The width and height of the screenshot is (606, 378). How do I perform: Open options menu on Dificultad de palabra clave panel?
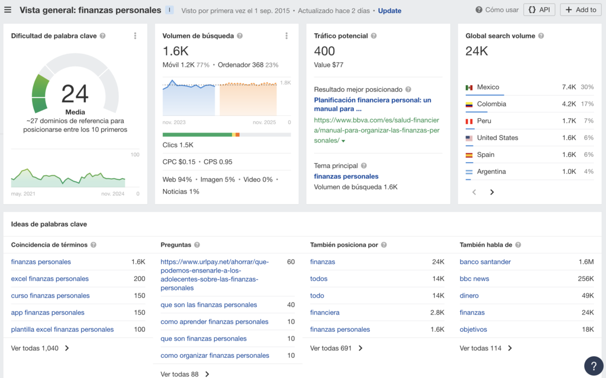pos(135,35)
